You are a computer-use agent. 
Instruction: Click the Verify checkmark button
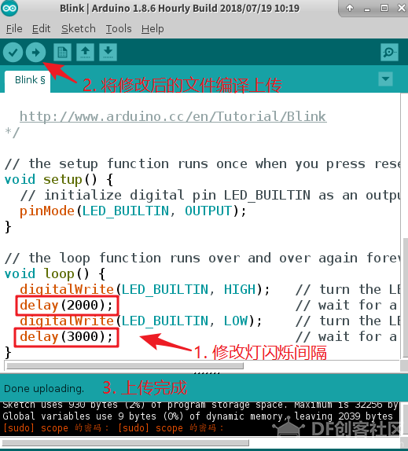13,53
